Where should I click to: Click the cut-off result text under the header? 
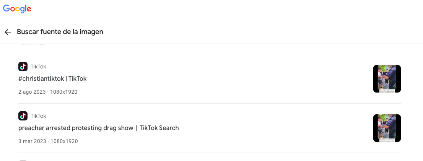pyautogui.click(x=32, y=44)
